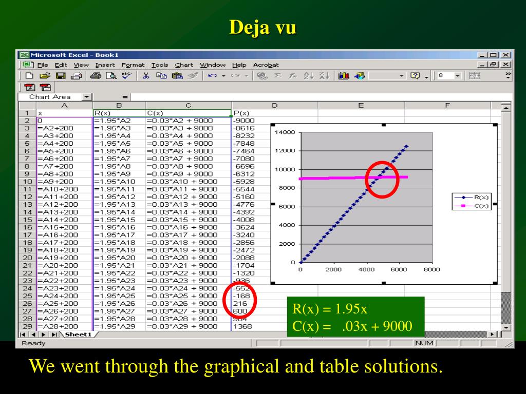Select the column C header
Viewport: 526px width, 394px height.
click(x=188, y=105)
